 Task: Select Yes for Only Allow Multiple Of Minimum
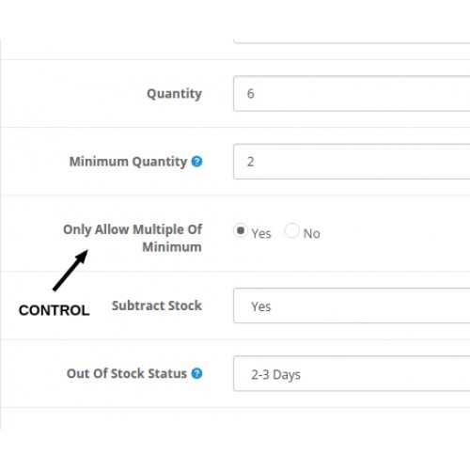[241, 230]
